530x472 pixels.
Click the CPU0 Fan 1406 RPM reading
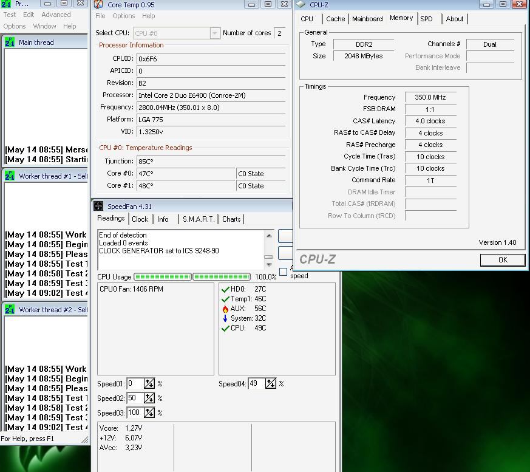pos(131,289)
